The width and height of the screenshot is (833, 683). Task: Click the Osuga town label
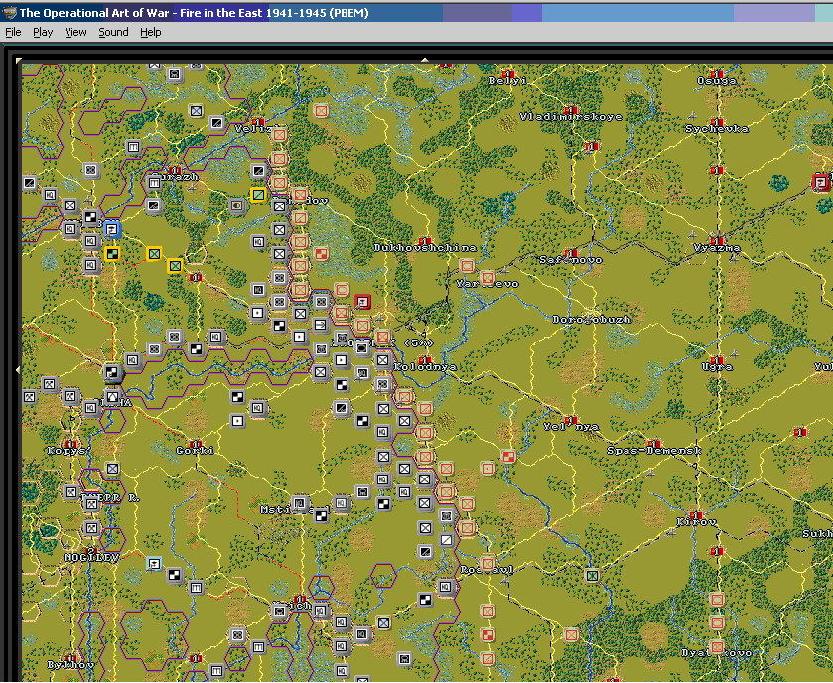coord(717,81)
